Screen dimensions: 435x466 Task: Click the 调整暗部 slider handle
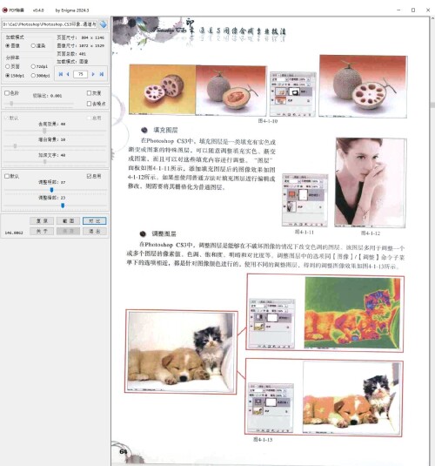coord(63,206)
